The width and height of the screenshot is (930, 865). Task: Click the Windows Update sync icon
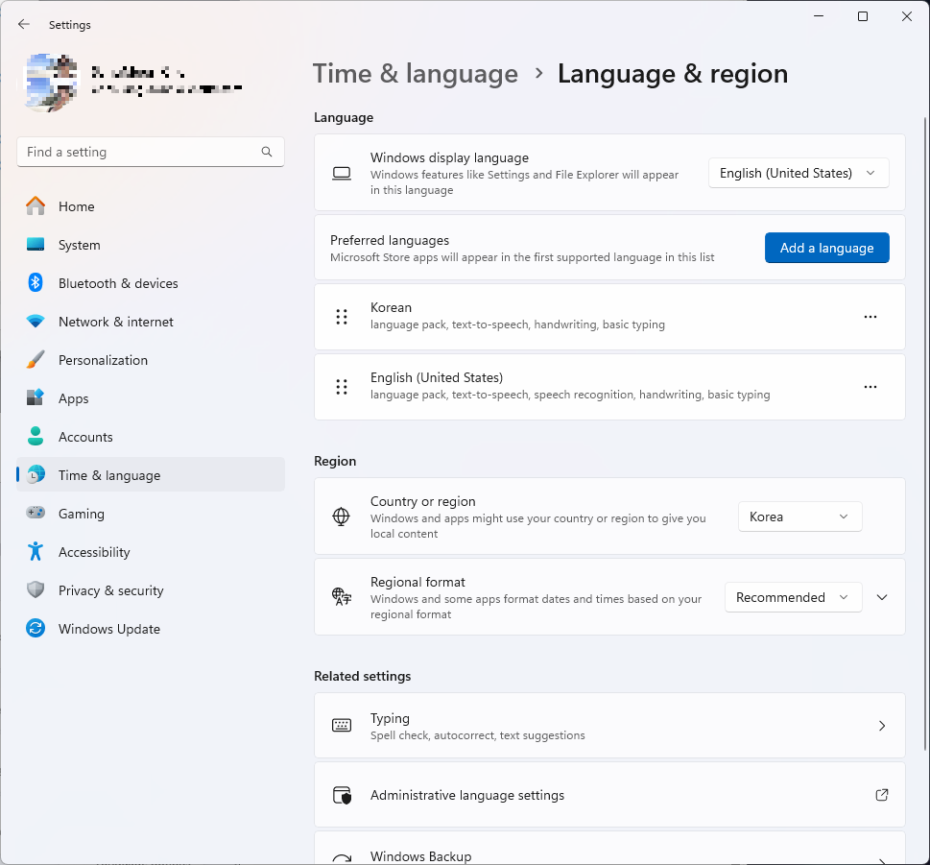36,628
